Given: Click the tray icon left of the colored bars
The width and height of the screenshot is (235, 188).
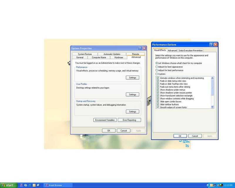Looking at the screenshot, I should pos(218,185).
